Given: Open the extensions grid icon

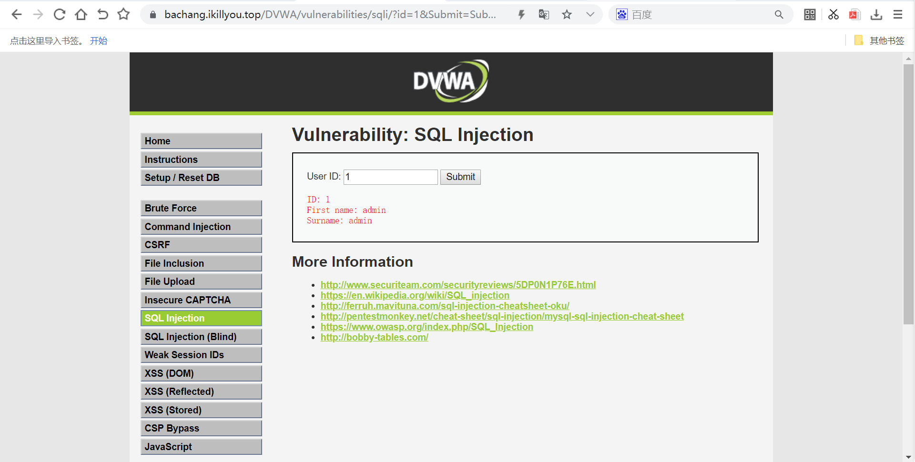Looking at the screenshot, I should 810,15.
